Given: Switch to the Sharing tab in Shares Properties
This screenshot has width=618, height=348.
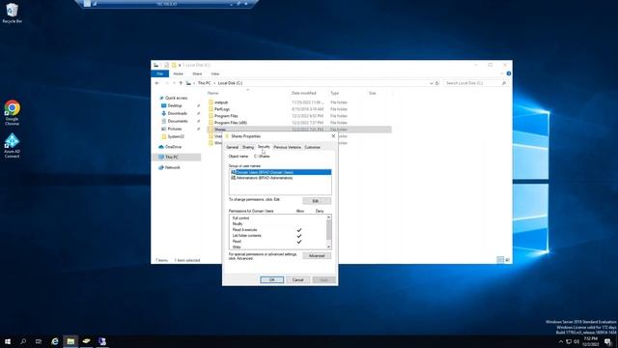Looking at the screenshot, I should 248,147.
